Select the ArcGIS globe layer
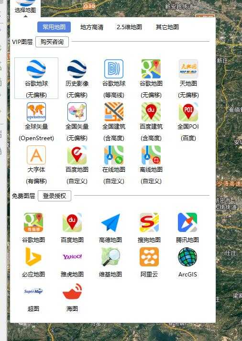Viewport: 242px width, 341px height. coord(187,262)
